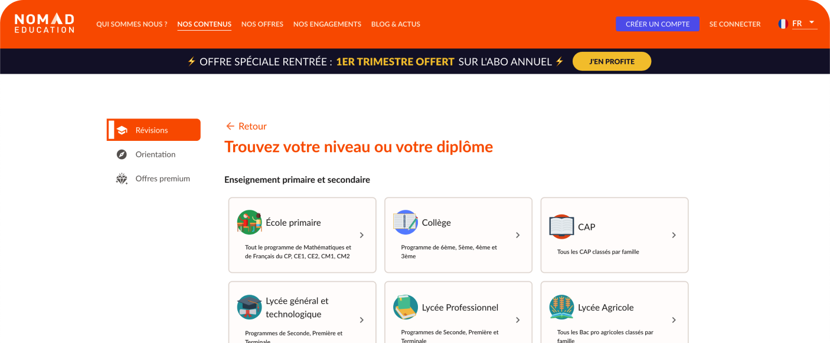The width and height of the screenshot is (830, 343).
Task: Click the J'en profite button
Action: (x=612, y=61)
